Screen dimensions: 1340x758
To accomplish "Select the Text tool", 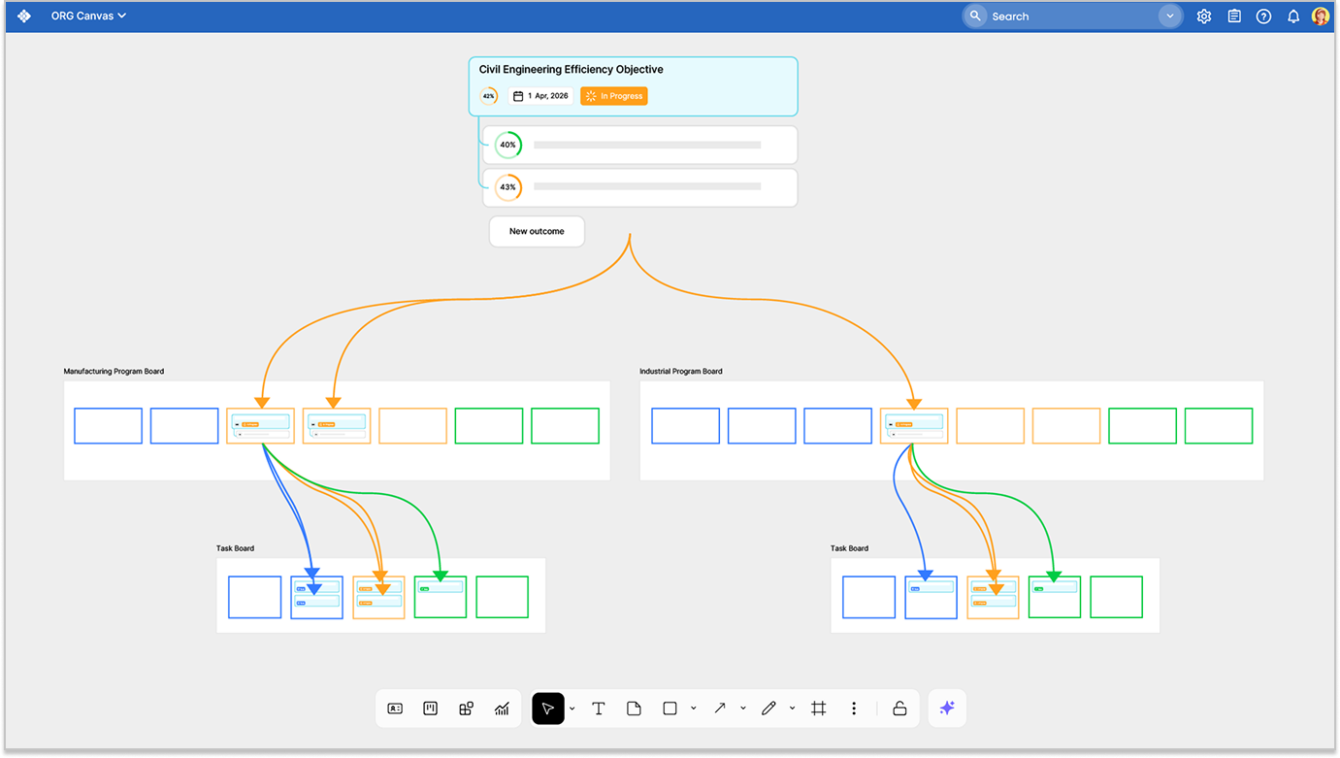I will [x=599, y=709].
